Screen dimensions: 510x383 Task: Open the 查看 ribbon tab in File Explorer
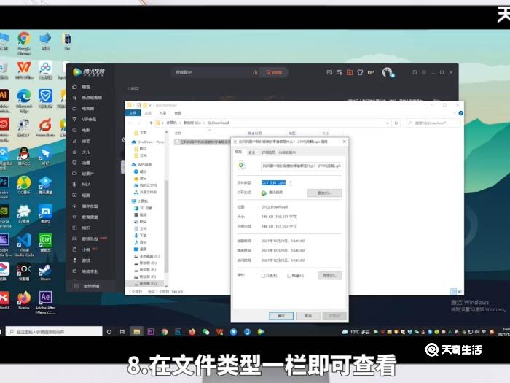[x=178, y=112]
